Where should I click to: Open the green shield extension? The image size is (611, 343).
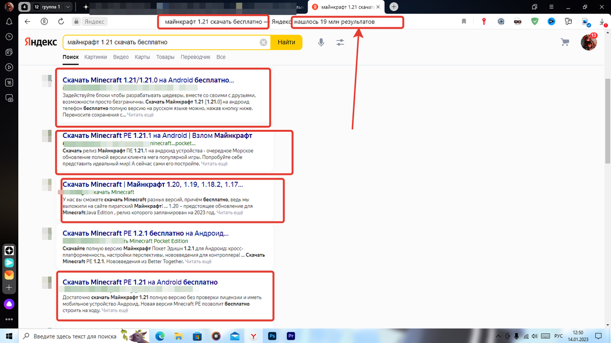535,22
